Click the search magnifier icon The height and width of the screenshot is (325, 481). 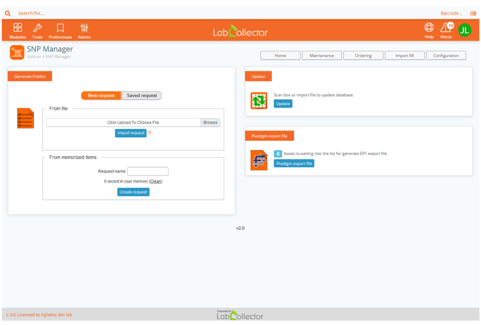pos(8,13)
